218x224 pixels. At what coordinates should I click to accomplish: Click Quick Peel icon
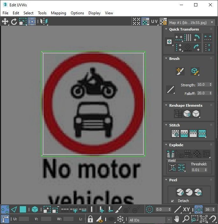pos(180,192)
